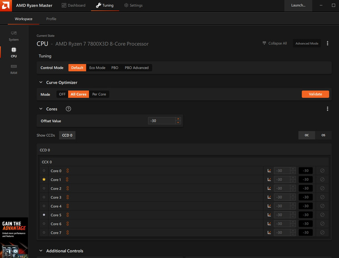The width and height of the screenshot is (339, 258).
Task: Click the Core 6 offset stepper arrows
Action: 293,224
